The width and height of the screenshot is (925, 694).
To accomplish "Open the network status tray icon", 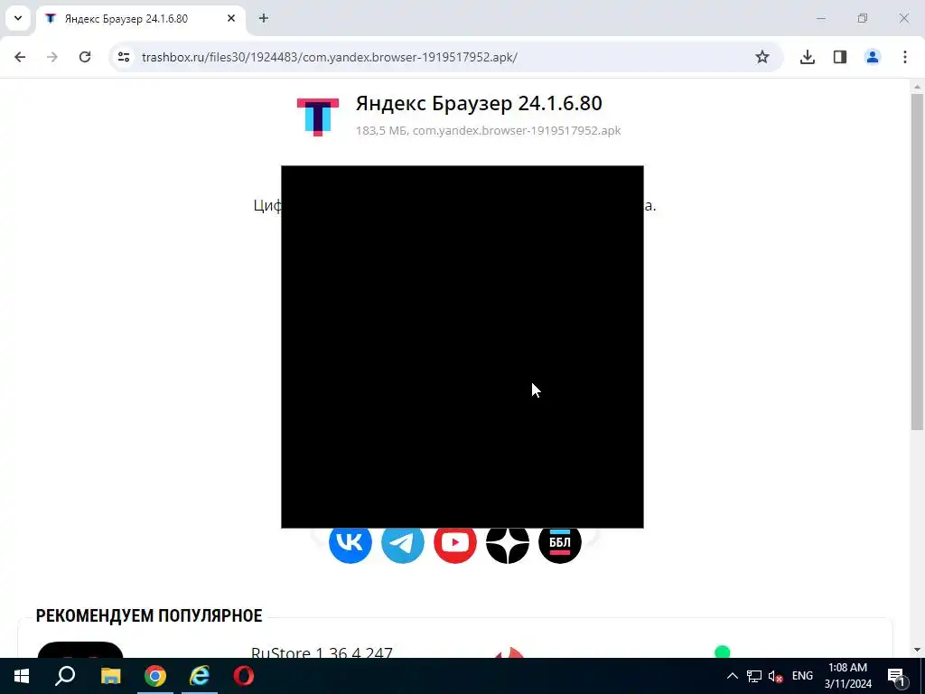I will tap(754, 676).
